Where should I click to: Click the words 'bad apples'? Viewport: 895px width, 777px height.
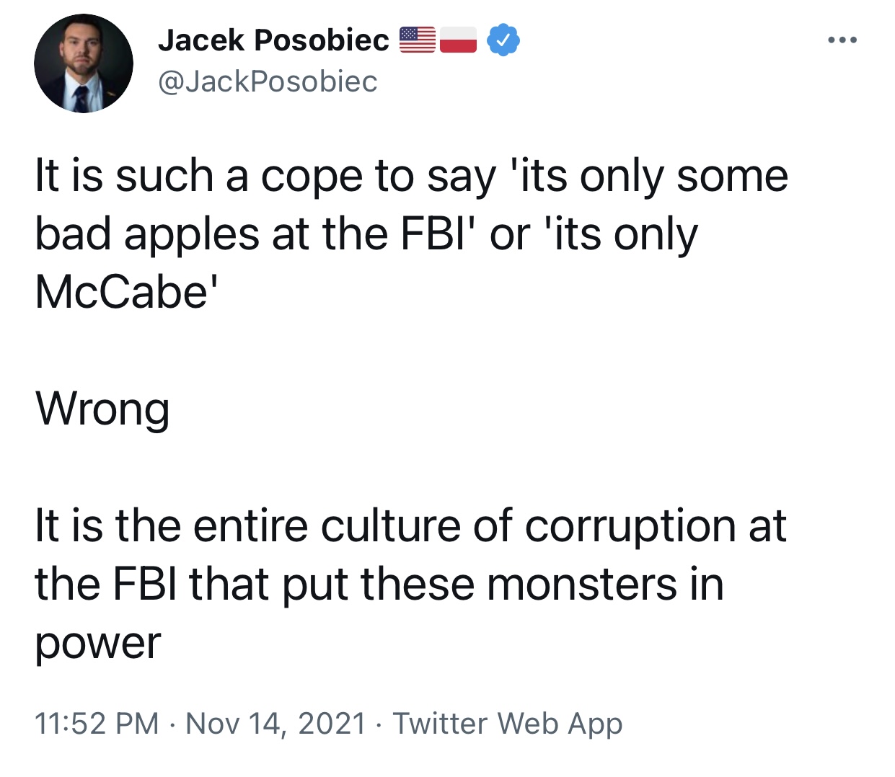point(147,234)
